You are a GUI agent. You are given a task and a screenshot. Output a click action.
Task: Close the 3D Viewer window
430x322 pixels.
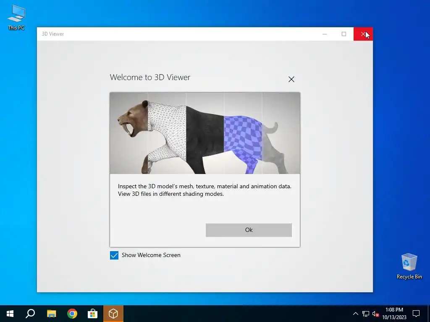point(363,34)
